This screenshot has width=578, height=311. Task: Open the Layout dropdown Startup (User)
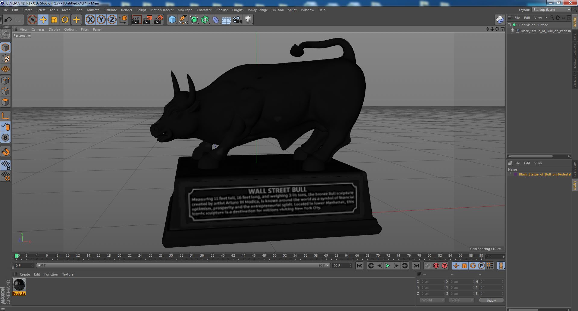551,10
